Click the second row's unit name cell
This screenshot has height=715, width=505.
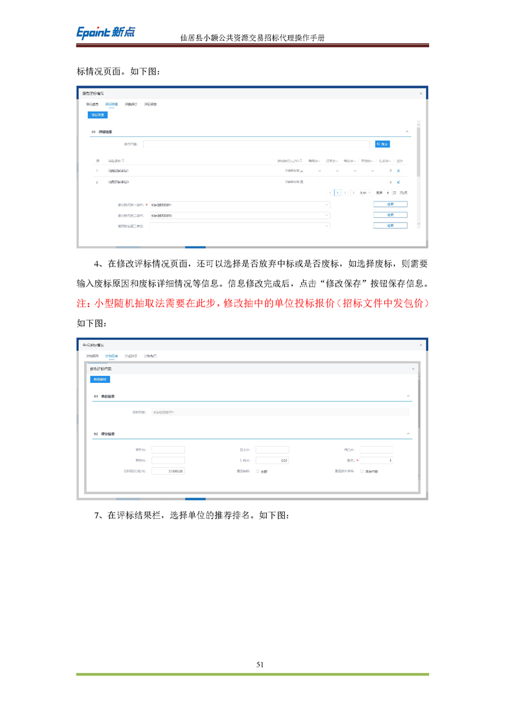(x=118, y=182)
